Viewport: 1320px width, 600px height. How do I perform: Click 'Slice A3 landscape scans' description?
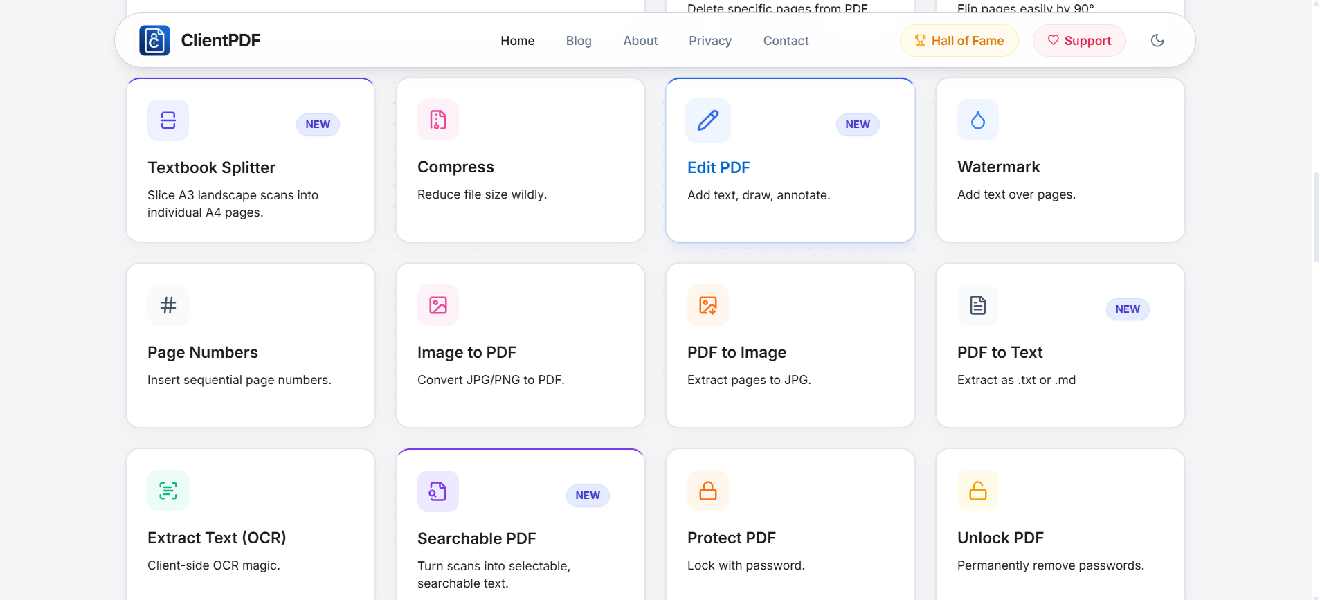[233, 203]
